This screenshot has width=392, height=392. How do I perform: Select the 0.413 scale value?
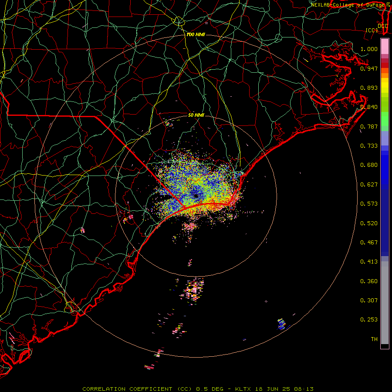[x=369, y=262]
